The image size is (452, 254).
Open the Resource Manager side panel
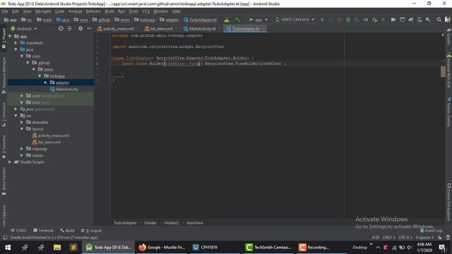click(4, 75)
